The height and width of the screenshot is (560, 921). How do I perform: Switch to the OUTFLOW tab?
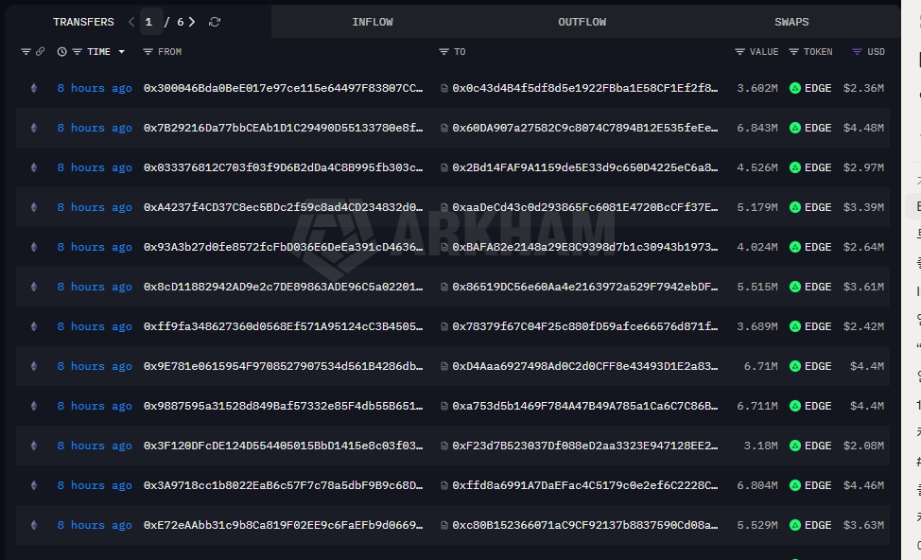[x=582, y=22]
